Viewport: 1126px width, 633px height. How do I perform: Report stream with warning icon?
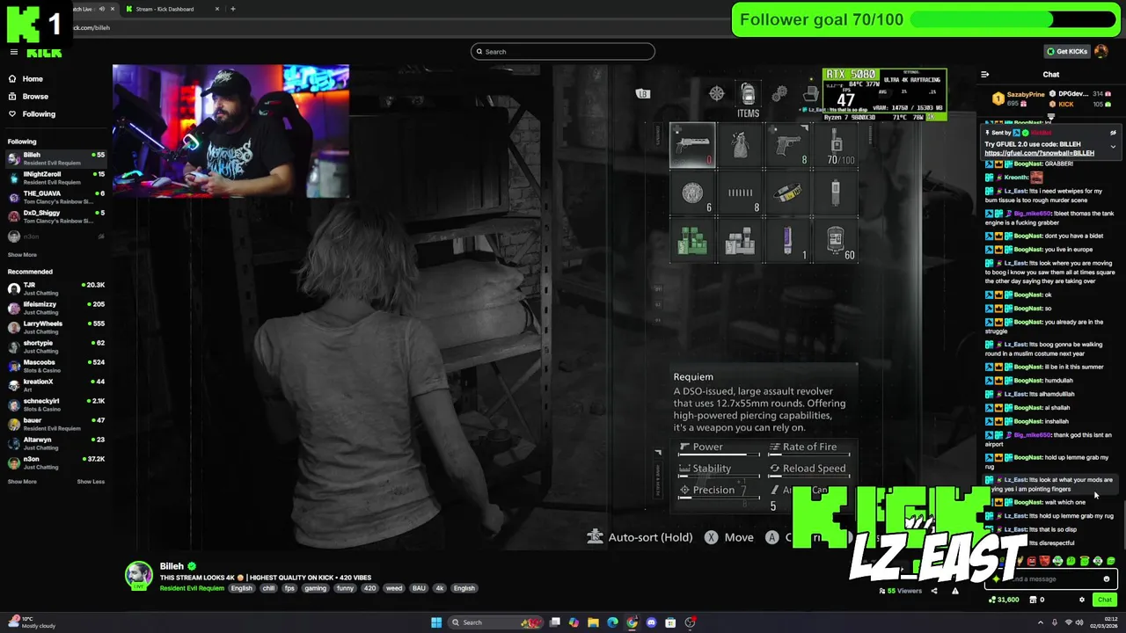955,591
